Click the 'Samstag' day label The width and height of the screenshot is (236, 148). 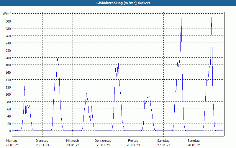[163, 141]
